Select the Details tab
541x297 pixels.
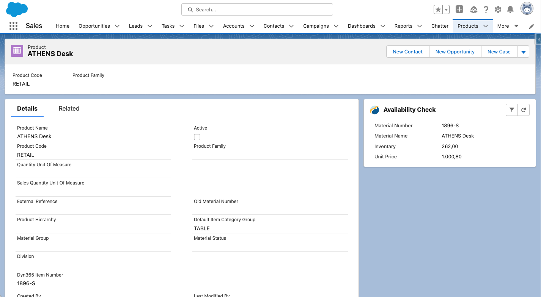click(x=27, y=109)
